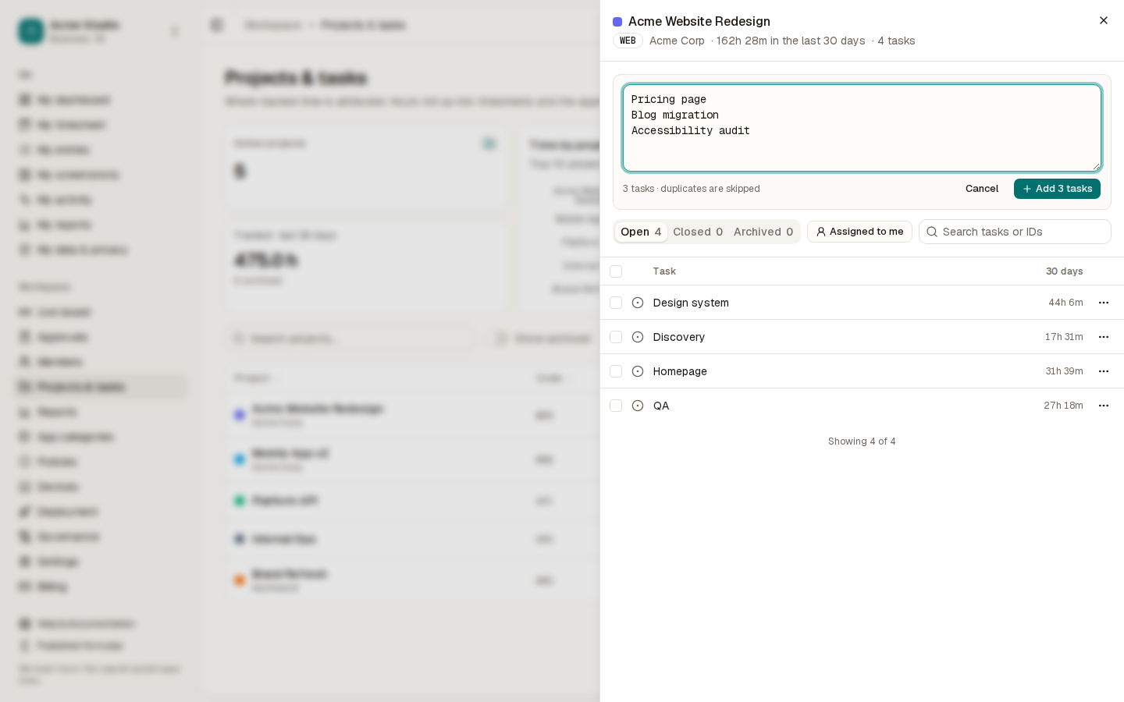Cancel adding tasks
Screen dimensions: 1124x702
click(982, 189)
